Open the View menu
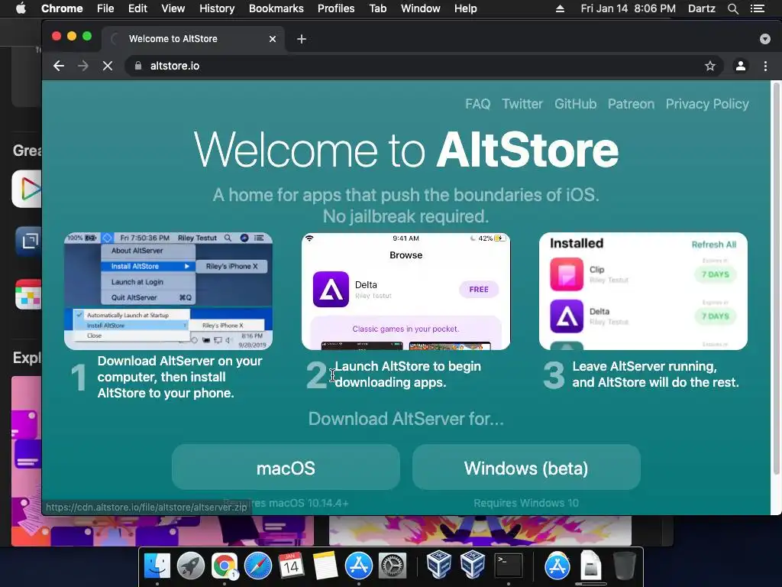 [x=173, y=8]
